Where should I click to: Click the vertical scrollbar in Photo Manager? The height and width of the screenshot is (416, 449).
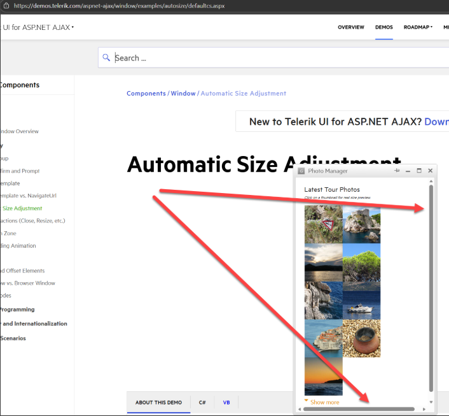(x=431, y=287)
